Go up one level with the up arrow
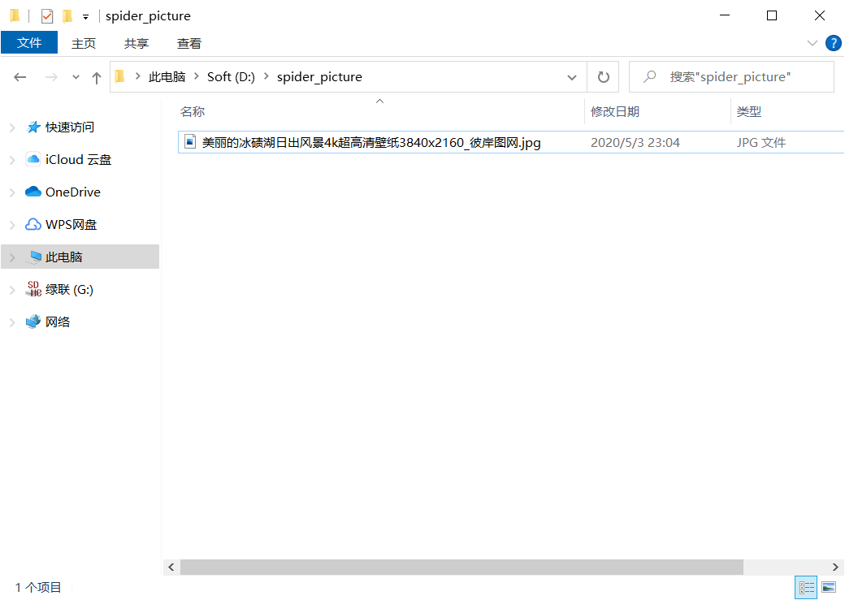This screenshot has height=600, width=845. point(96,76)
